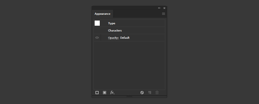259x104 pixels.
Task: Close the Appearance panel
Action: click(164, 8)
